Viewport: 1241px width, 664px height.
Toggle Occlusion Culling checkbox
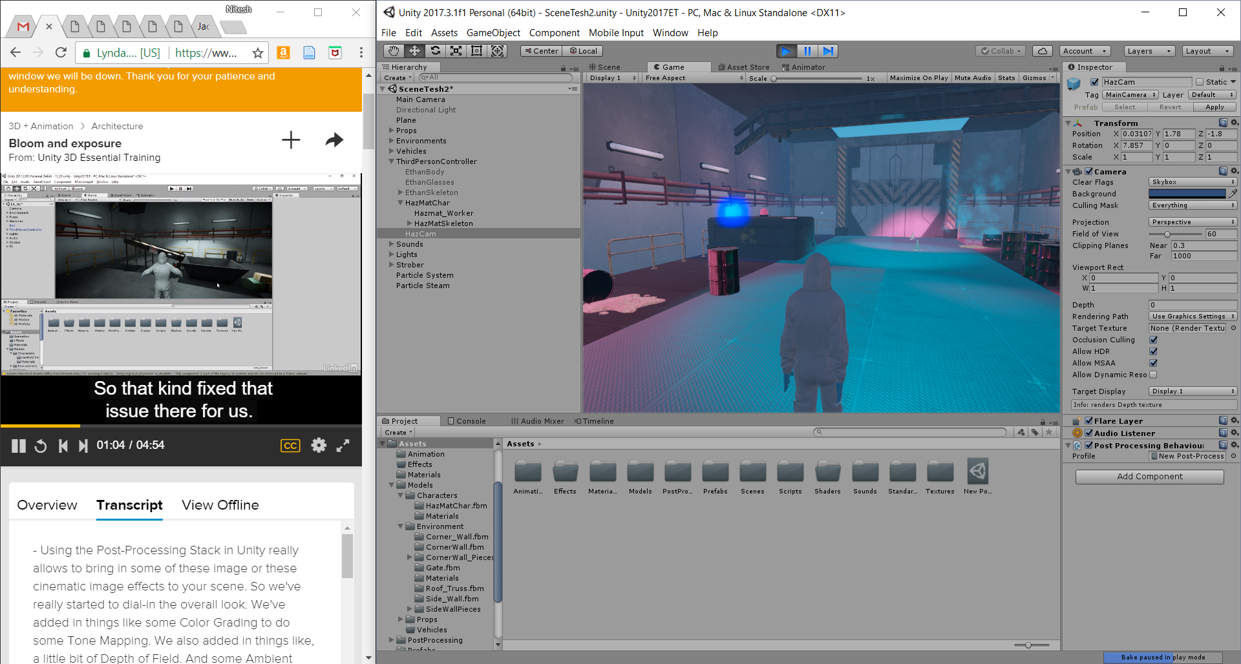tap(1153, 340)
